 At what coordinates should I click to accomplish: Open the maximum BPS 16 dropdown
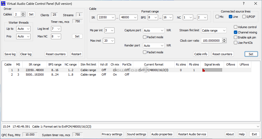pyautogui.click(x=168, y=17)
